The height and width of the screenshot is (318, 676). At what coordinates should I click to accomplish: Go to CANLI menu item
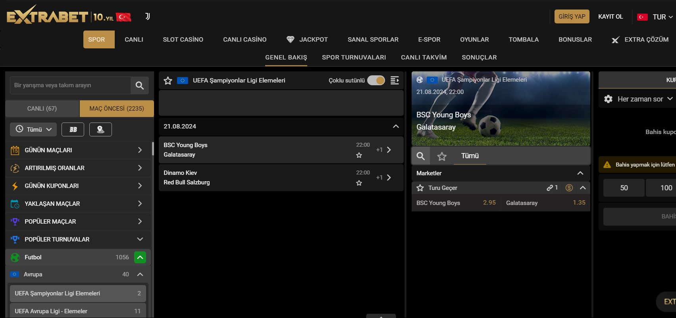[x=134, y=40]
